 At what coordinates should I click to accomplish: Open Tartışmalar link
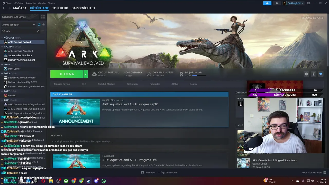pyautogui.click(x=132, y=84)
